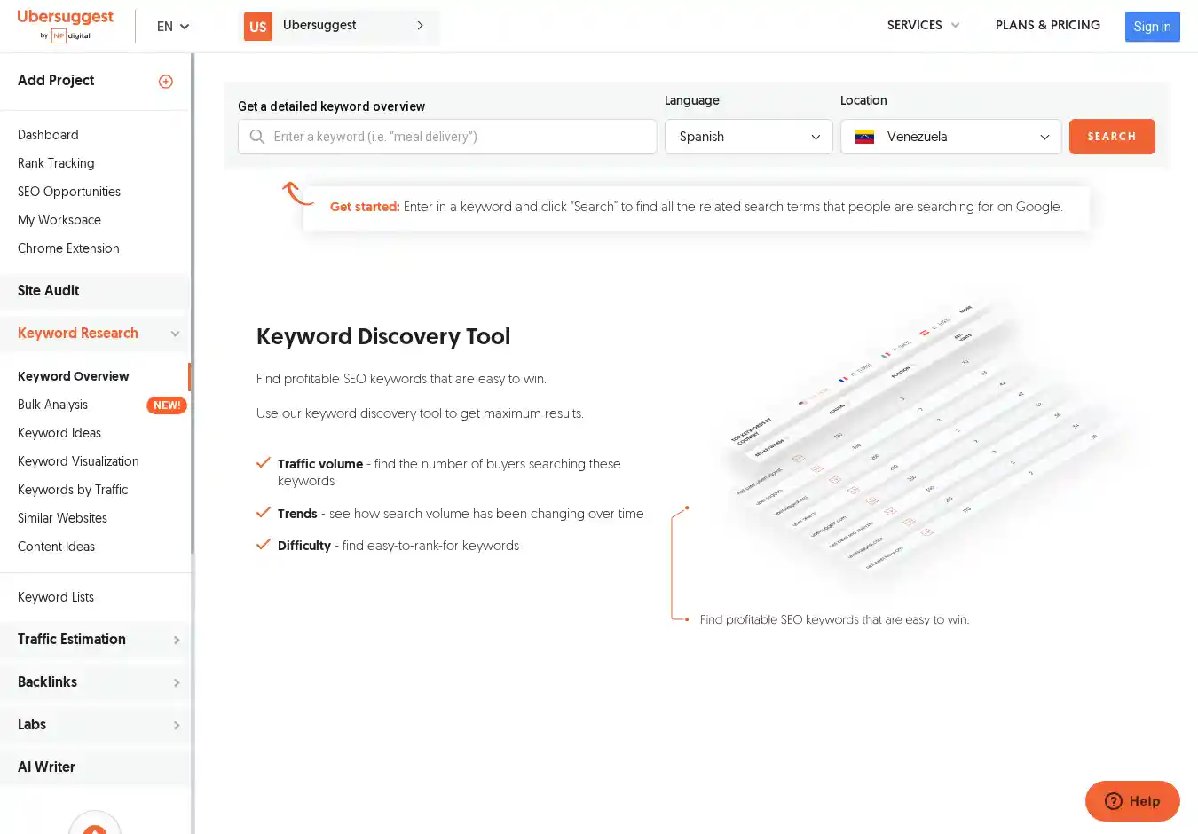Click the Ubersuggest logo
The height and width of the screenshot is (834, 1198).
tap(65, 25)
